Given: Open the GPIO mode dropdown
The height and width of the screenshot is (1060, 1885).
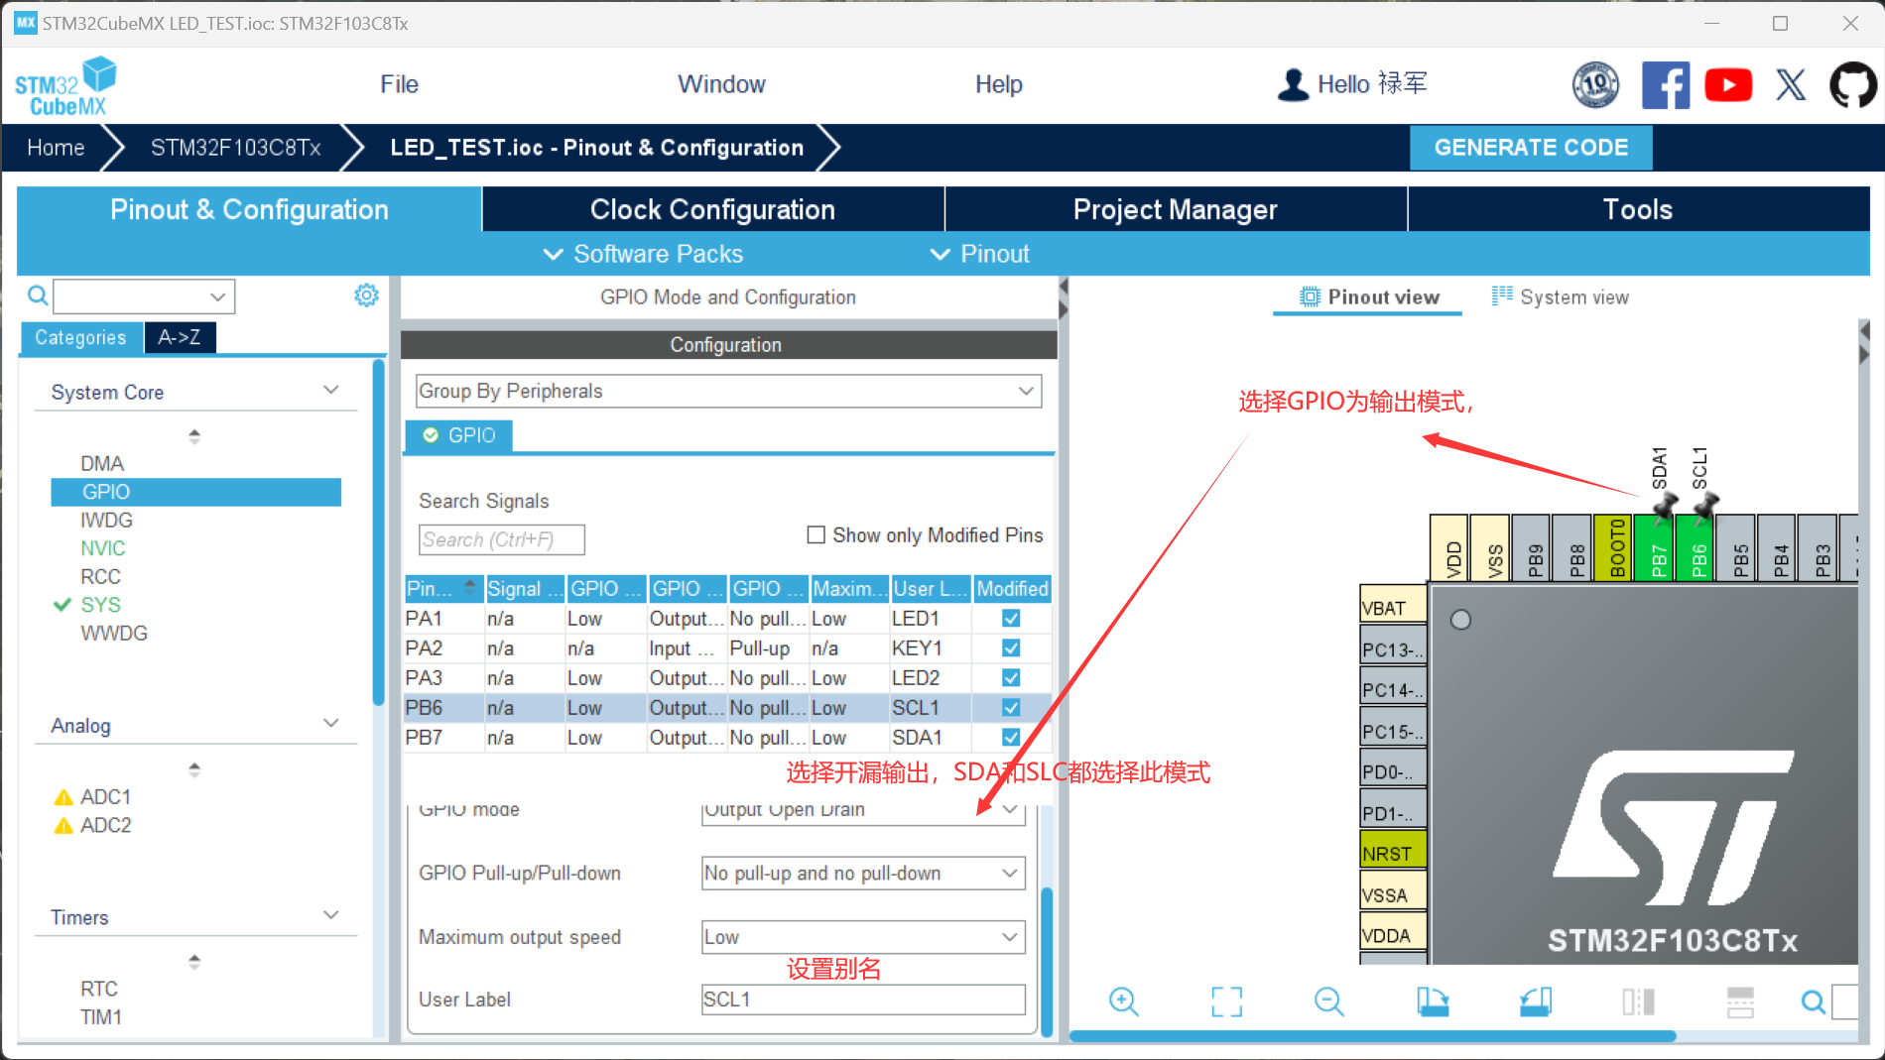Looking at the screenshot, I should [x=862, y=810].
